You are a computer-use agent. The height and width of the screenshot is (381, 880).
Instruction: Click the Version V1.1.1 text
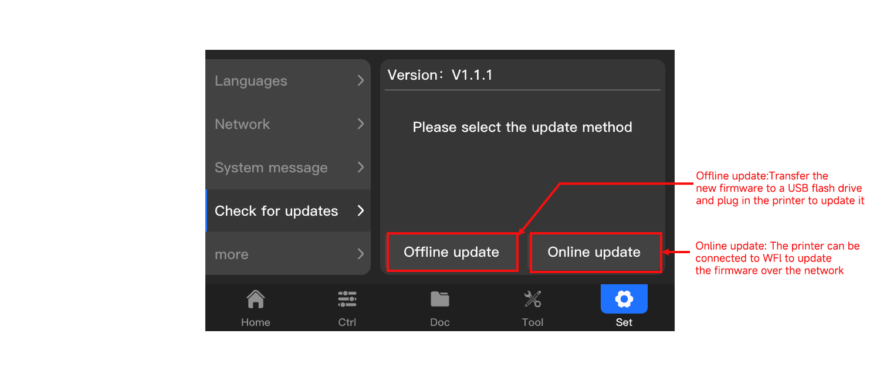point(440,75)
